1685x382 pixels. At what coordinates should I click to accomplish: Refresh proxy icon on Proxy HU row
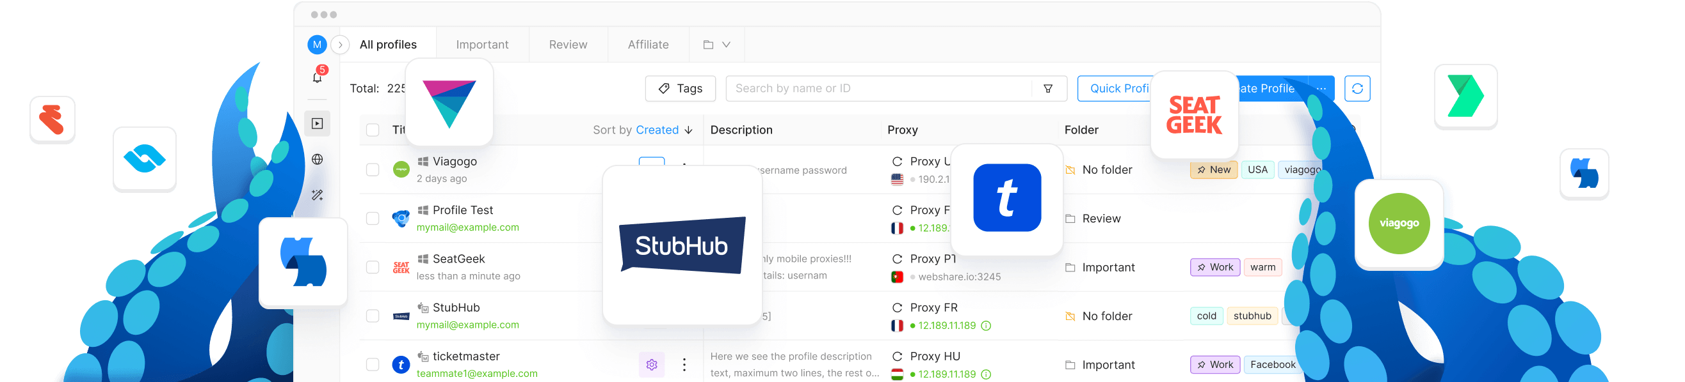897,356
